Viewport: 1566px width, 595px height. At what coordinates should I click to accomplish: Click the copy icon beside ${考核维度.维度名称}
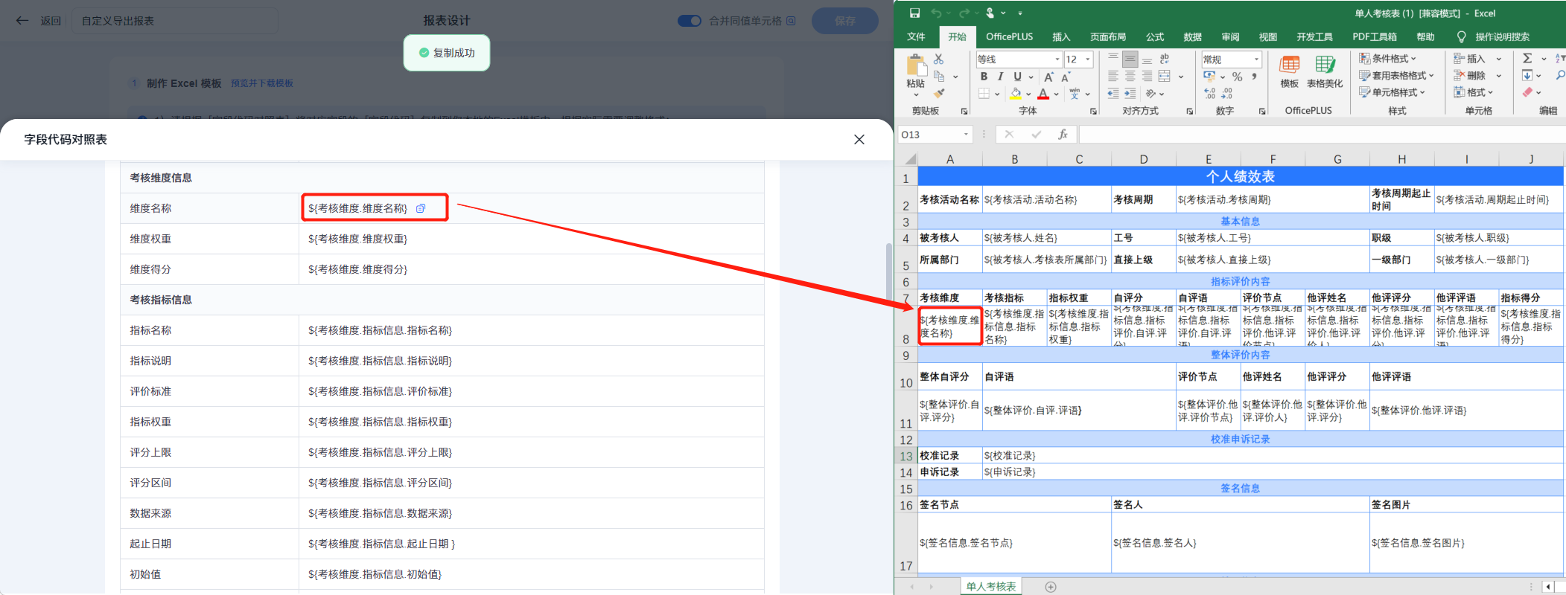421,208
